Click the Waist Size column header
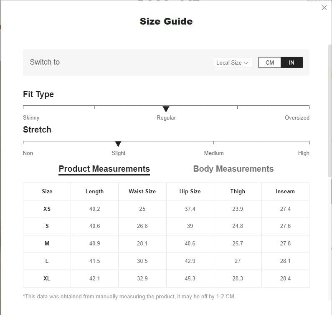Viewport: 332px width, 315px height. point(142,191)
